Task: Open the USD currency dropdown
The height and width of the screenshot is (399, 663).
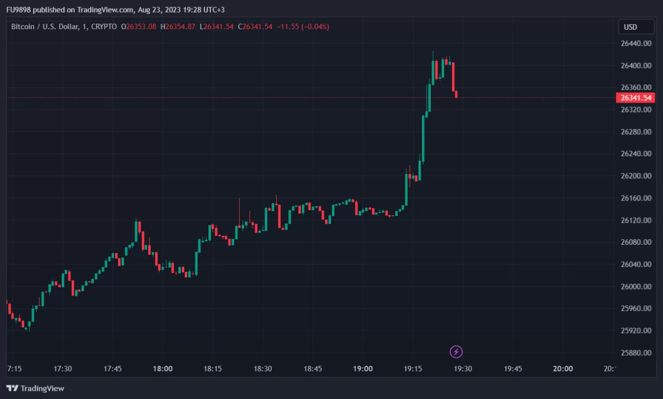Action: (x=636, y=27)
